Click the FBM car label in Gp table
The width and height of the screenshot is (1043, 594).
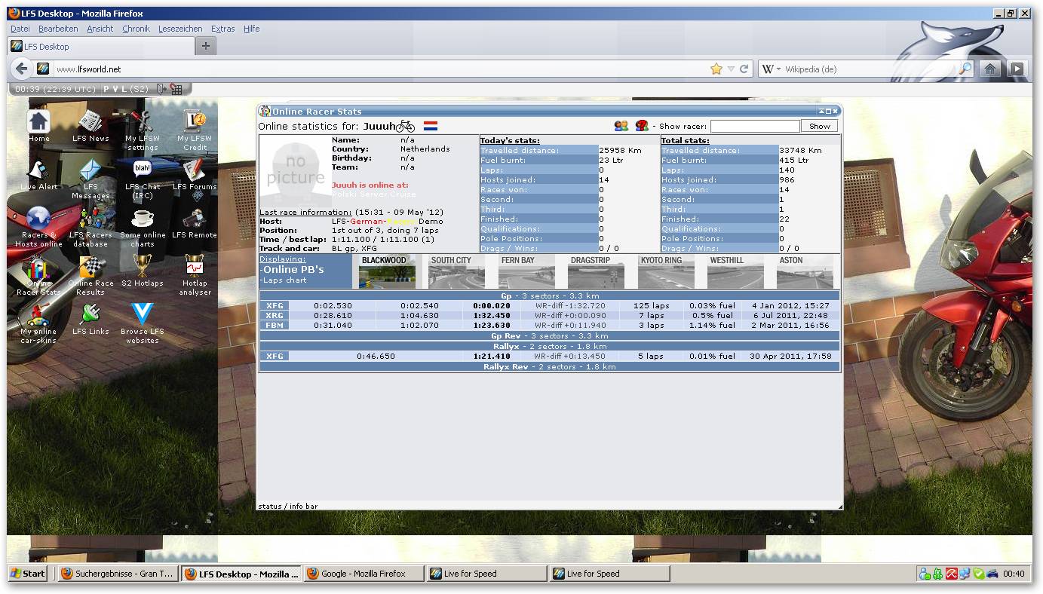pyautogui.click(x=275, y=326)
